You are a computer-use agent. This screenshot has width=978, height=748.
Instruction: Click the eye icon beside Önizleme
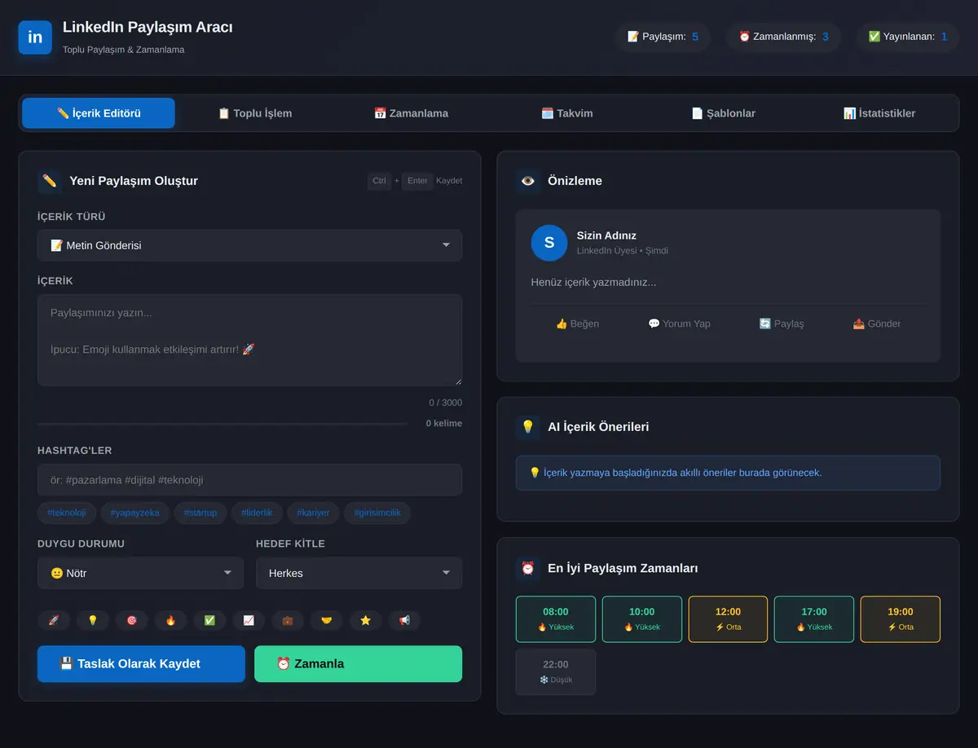[528, 181]
